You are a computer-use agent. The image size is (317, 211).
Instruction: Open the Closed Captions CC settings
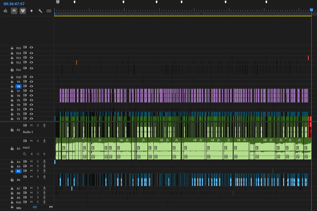(49, 11)
